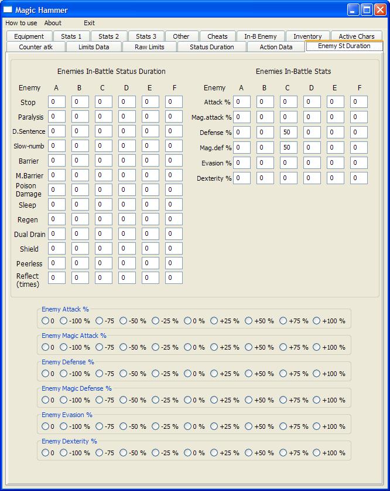Click the Peerless field for enemy E

coord(150,263)
